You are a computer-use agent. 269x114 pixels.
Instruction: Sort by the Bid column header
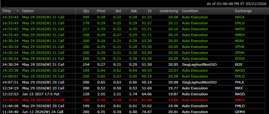point(115,11)
